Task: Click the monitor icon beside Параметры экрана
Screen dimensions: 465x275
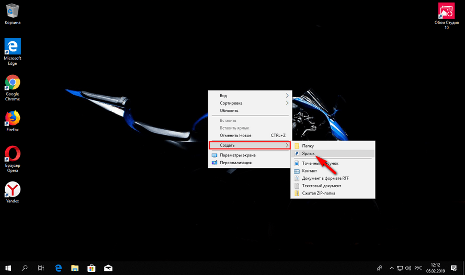Action: (x=214, y=155)
